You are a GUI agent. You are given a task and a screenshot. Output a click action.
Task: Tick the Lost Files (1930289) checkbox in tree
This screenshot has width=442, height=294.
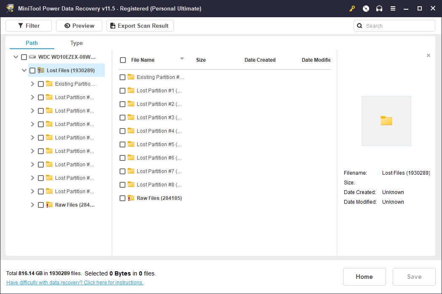point(32,71)
